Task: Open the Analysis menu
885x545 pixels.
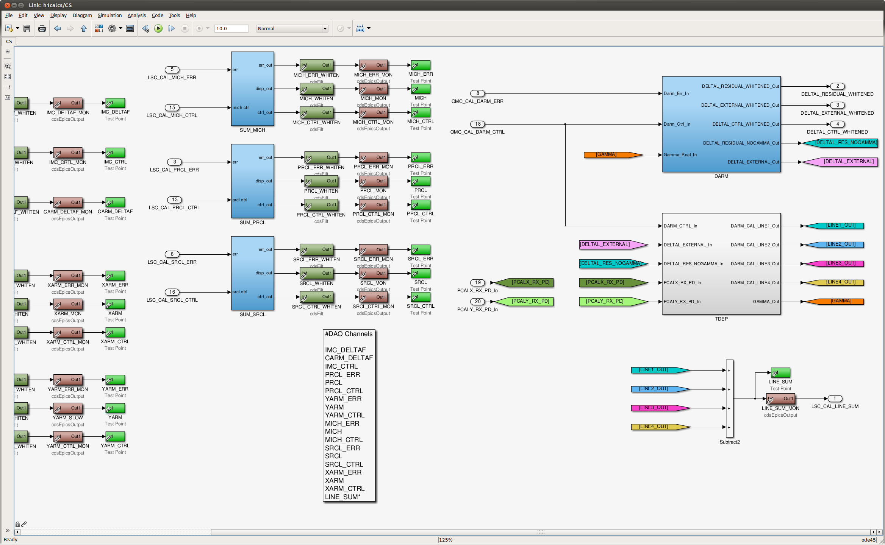Action: click(136, 15)
